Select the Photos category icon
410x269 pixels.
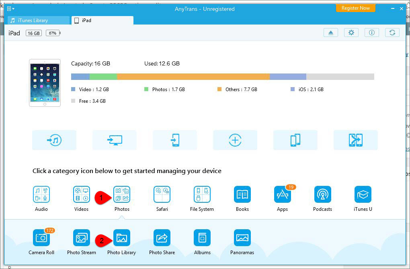point(121,194)
